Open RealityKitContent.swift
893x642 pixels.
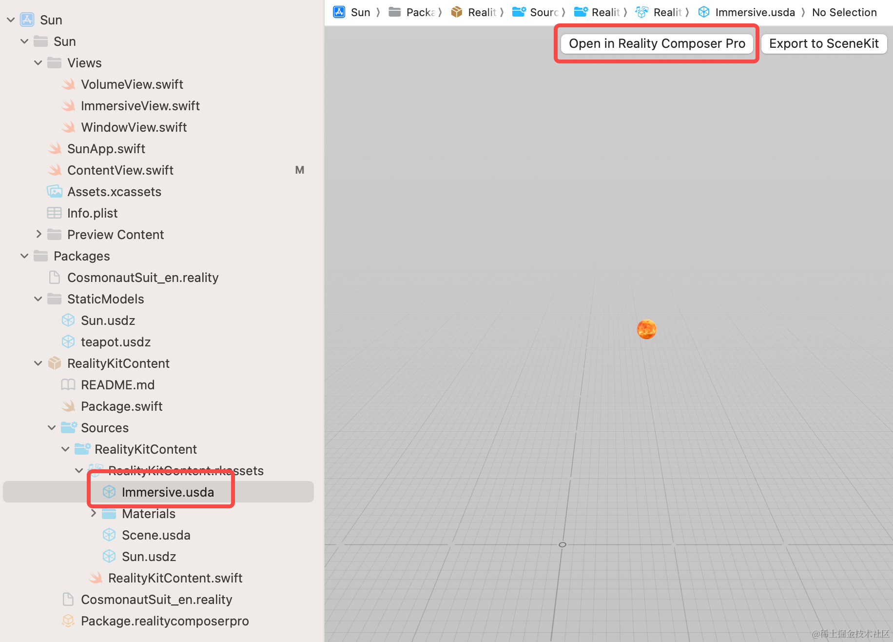pos(175,578)
